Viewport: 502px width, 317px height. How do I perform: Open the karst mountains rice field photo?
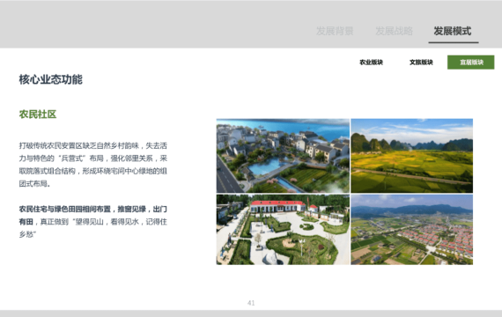tap(411, 156)
